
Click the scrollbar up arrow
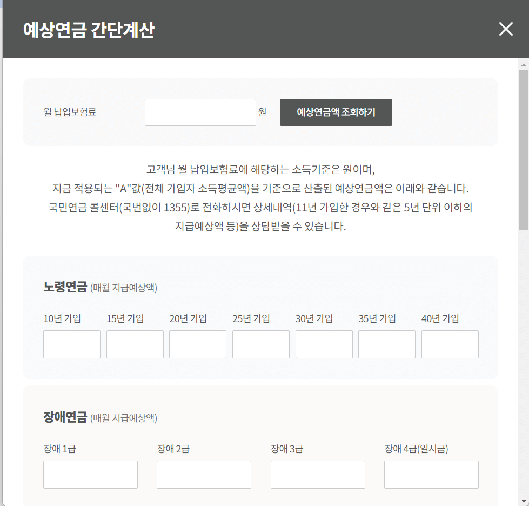click(x=524, y=64)
